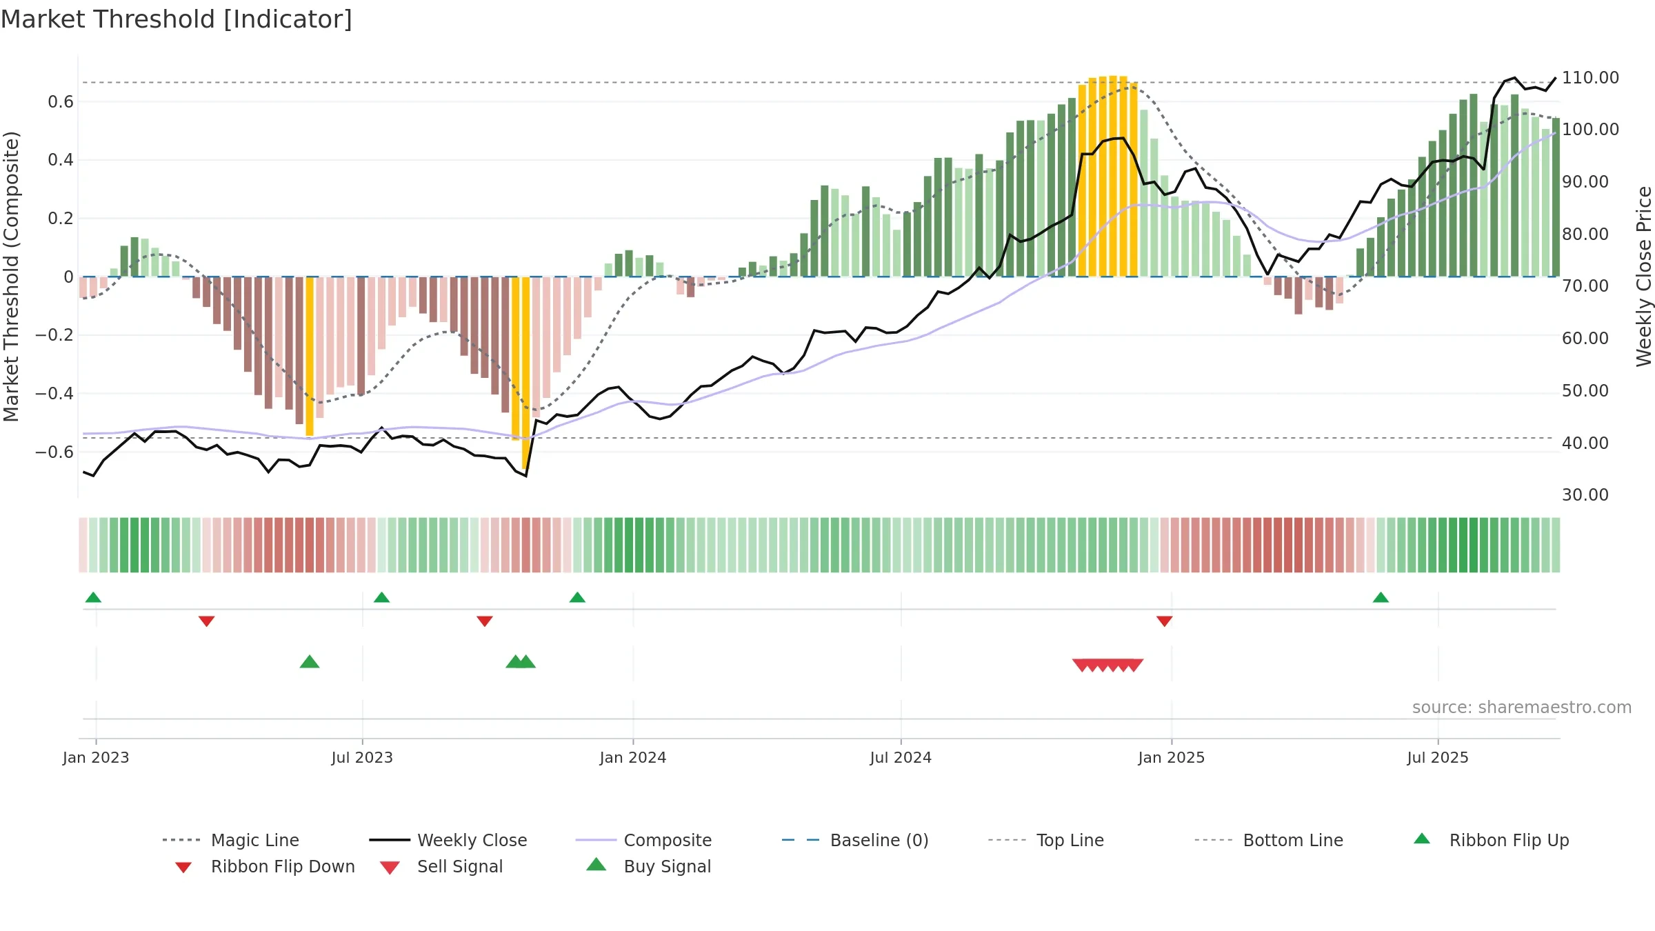The height and width of the screenshot is (931, 1655).
Task: Click the Ribbon Flip Up triangle at July 2023
Action: point(381,597)
